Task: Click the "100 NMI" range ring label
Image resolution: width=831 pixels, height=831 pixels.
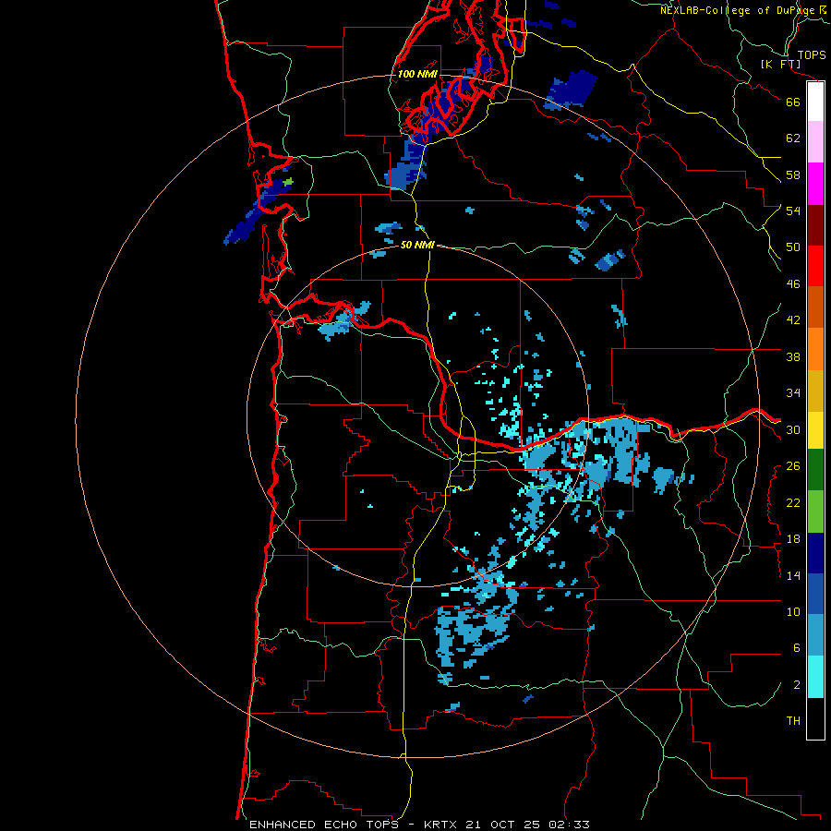Action: 417,74
